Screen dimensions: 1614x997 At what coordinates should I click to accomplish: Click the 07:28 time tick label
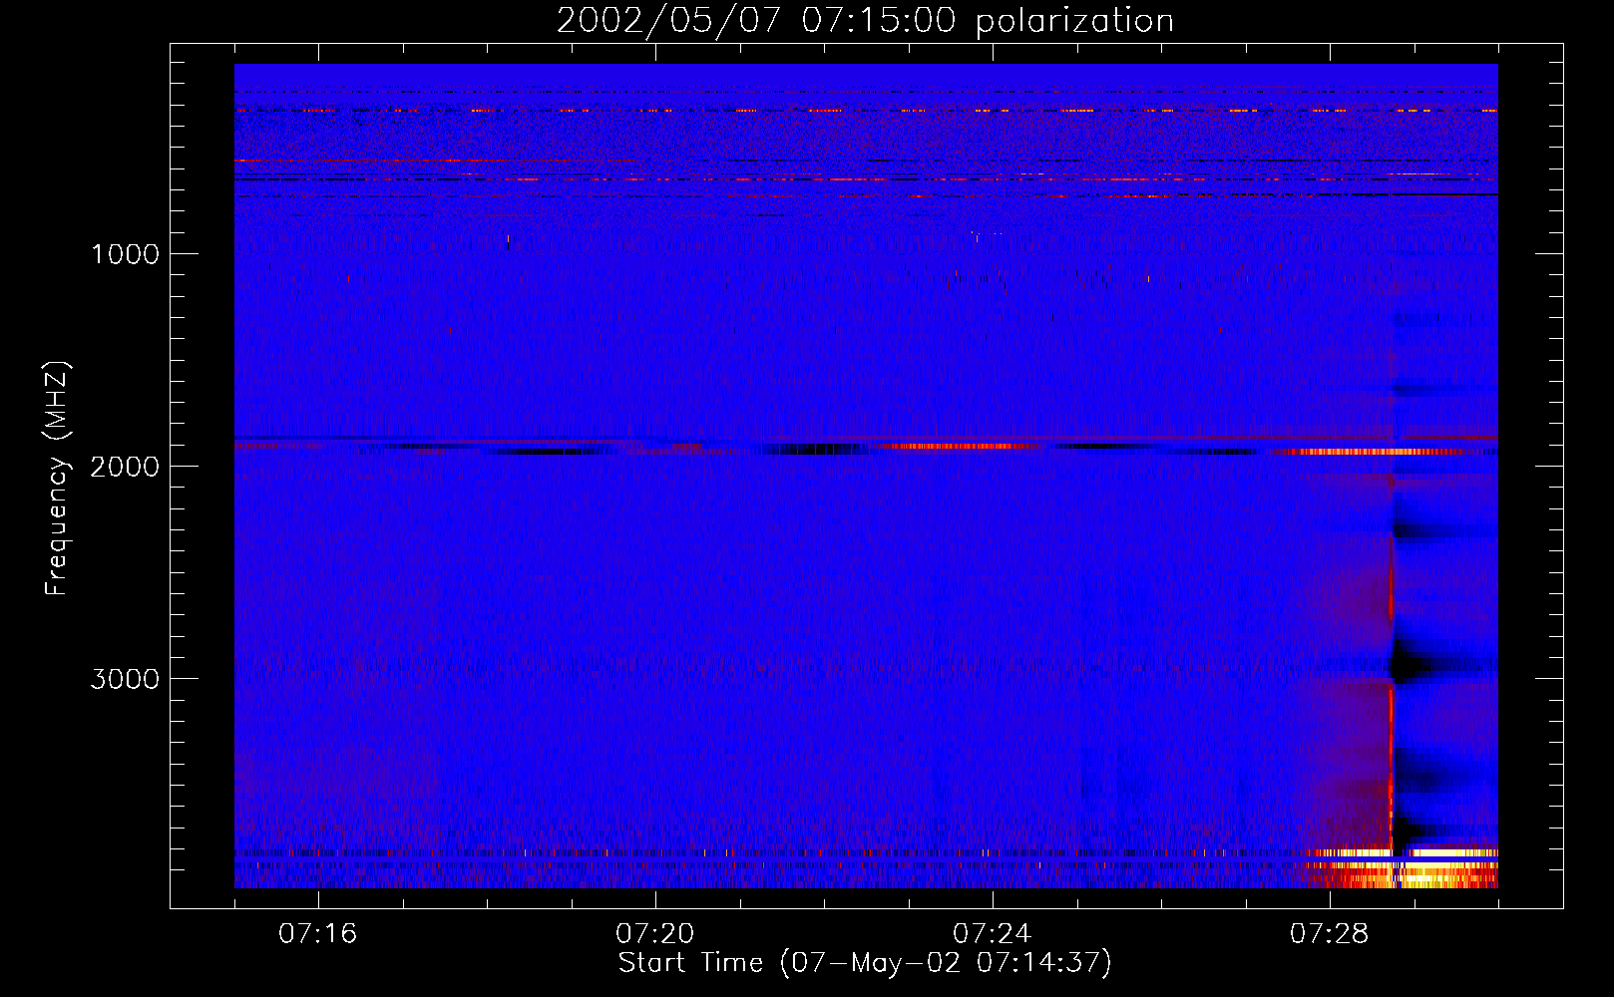tap(1330, 934)
